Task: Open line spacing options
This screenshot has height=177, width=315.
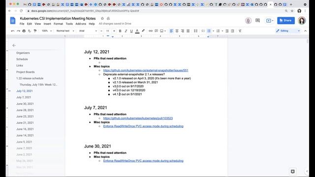Action: point(195,31)
